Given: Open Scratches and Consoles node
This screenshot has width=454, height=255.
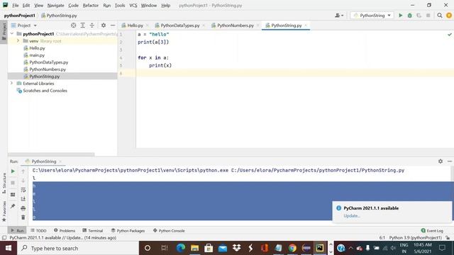Looking at the screenshot, I should tap(45, 91).
